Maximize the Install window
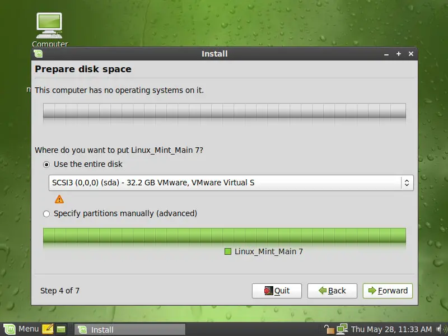 pyautogui.click(x=399, y=54)
